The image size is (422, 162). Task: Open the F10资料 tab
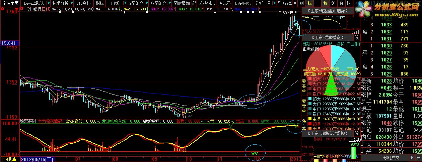[x=83, y=3]
